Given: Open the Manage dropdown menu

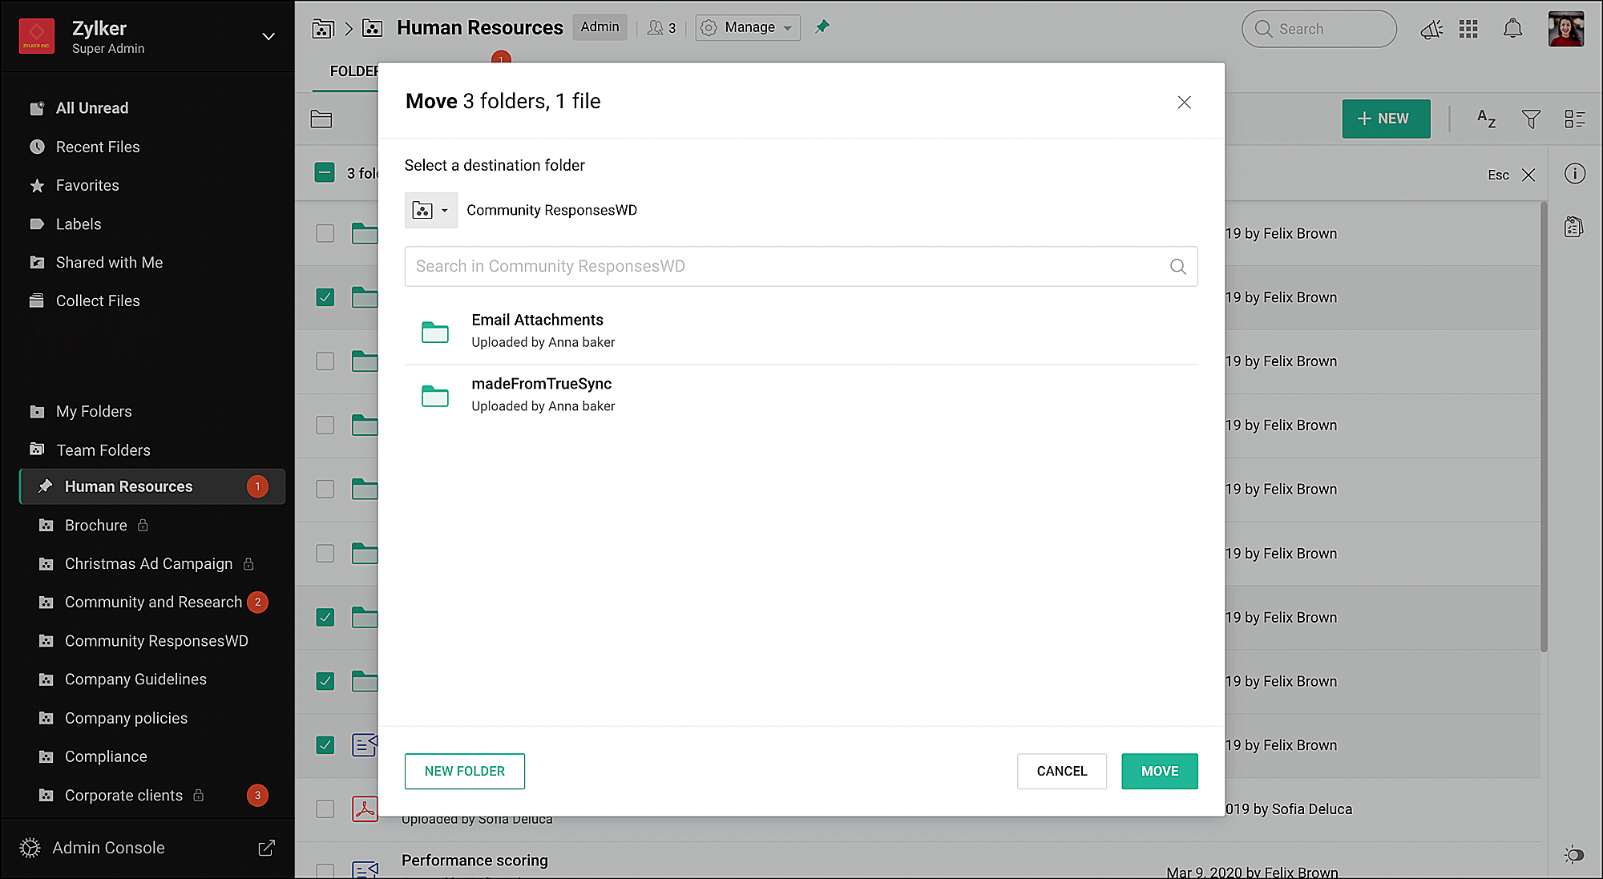Looking at the screenshot, I should point(748,27).
